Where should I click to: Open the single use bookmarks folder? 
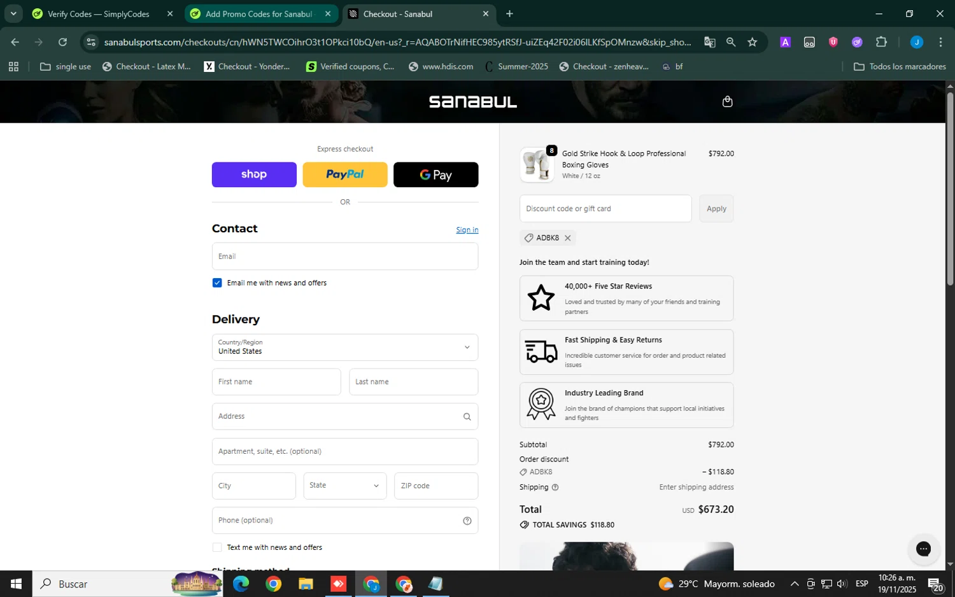[66, 66]
